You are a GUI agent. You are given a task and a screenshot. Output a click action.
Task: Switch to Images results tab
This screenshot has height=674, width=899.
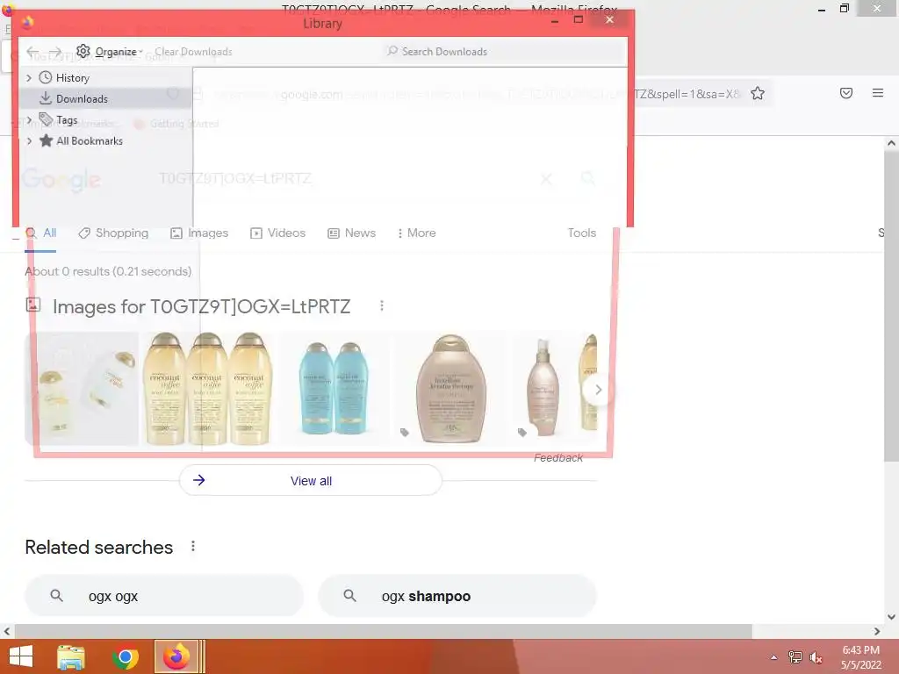(199, 233)
